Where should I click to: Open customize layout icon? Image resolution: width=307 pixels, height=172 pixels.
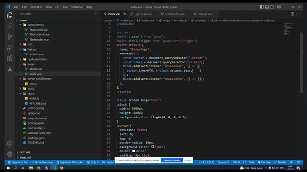point(279,7)
